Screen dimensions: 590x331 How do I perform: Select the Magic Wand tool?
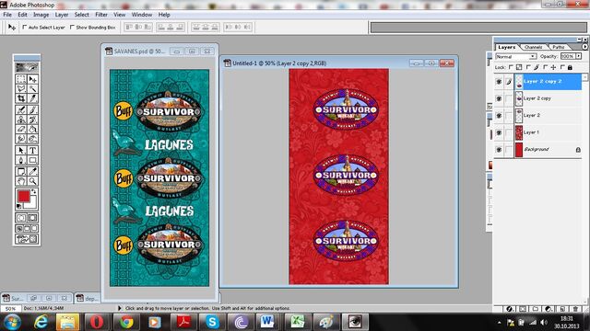coord(33,89)
